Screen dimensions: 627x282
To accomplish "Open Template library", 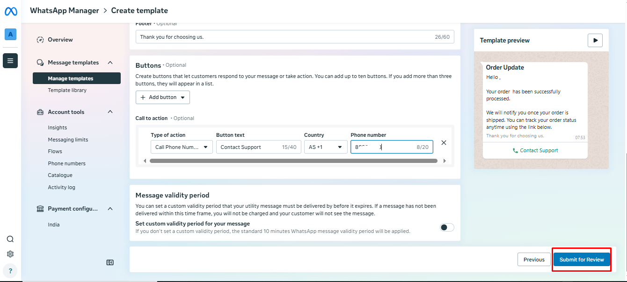I will 67,90.
